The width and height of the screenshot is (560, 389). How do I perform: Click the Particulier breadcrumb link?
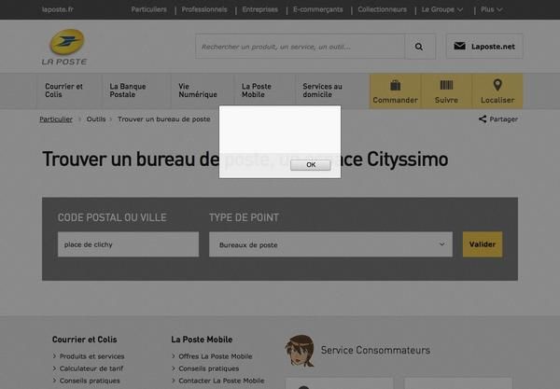tap(56, 119)
